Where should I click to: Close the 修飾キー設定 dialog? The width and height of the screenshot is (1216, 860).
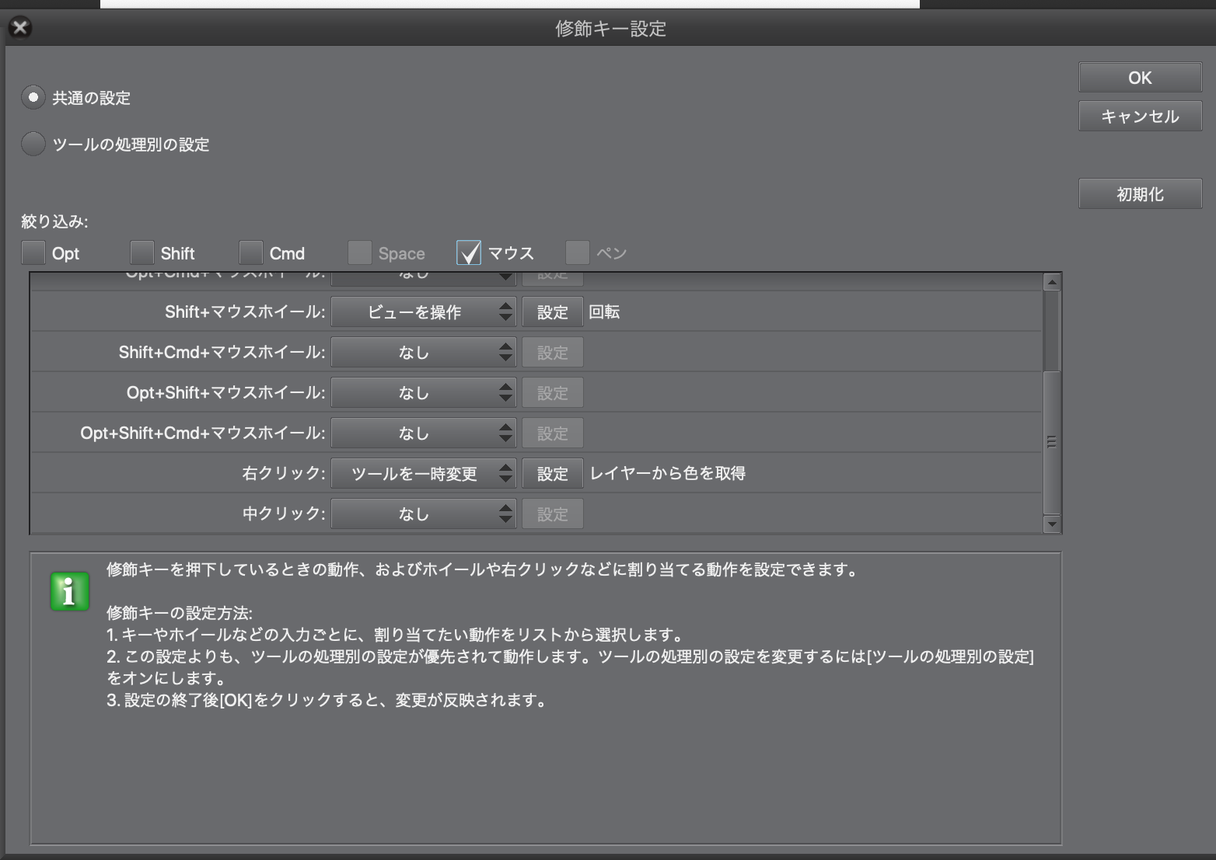coord(20,28)
